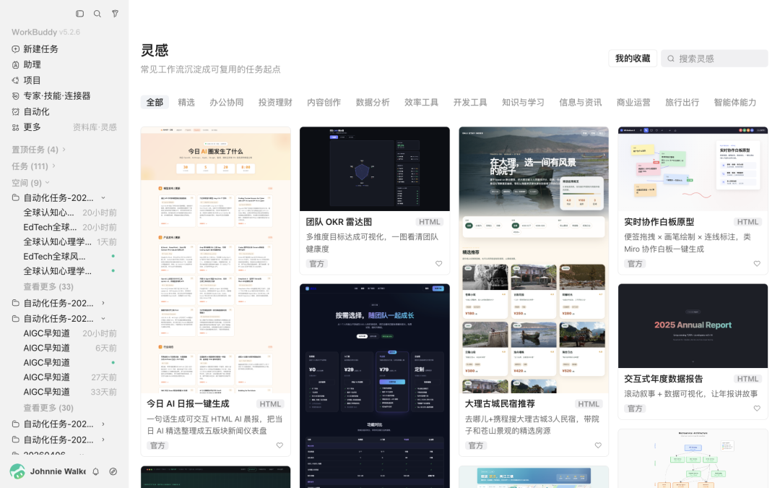Open the 2025 Annual Report thumbnail
The height and width of the screenshot is (488, 780).
pos(693,326)
